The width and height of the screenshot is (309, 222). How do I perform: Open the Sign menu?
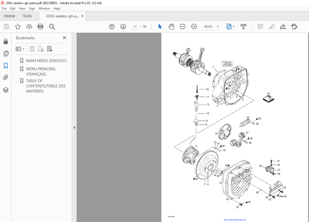[32, 9]
